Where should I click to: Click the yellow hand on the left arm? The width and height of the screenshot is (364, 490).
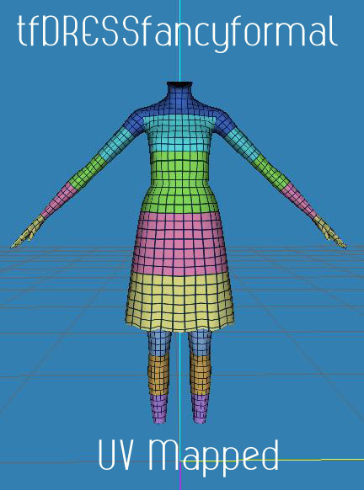pos(28,232)
